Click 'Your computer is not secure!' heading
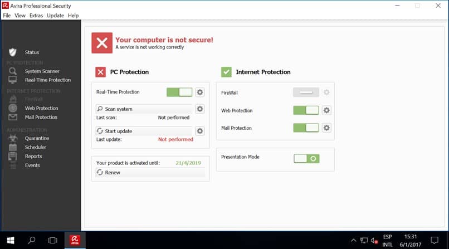 (164, 40)
